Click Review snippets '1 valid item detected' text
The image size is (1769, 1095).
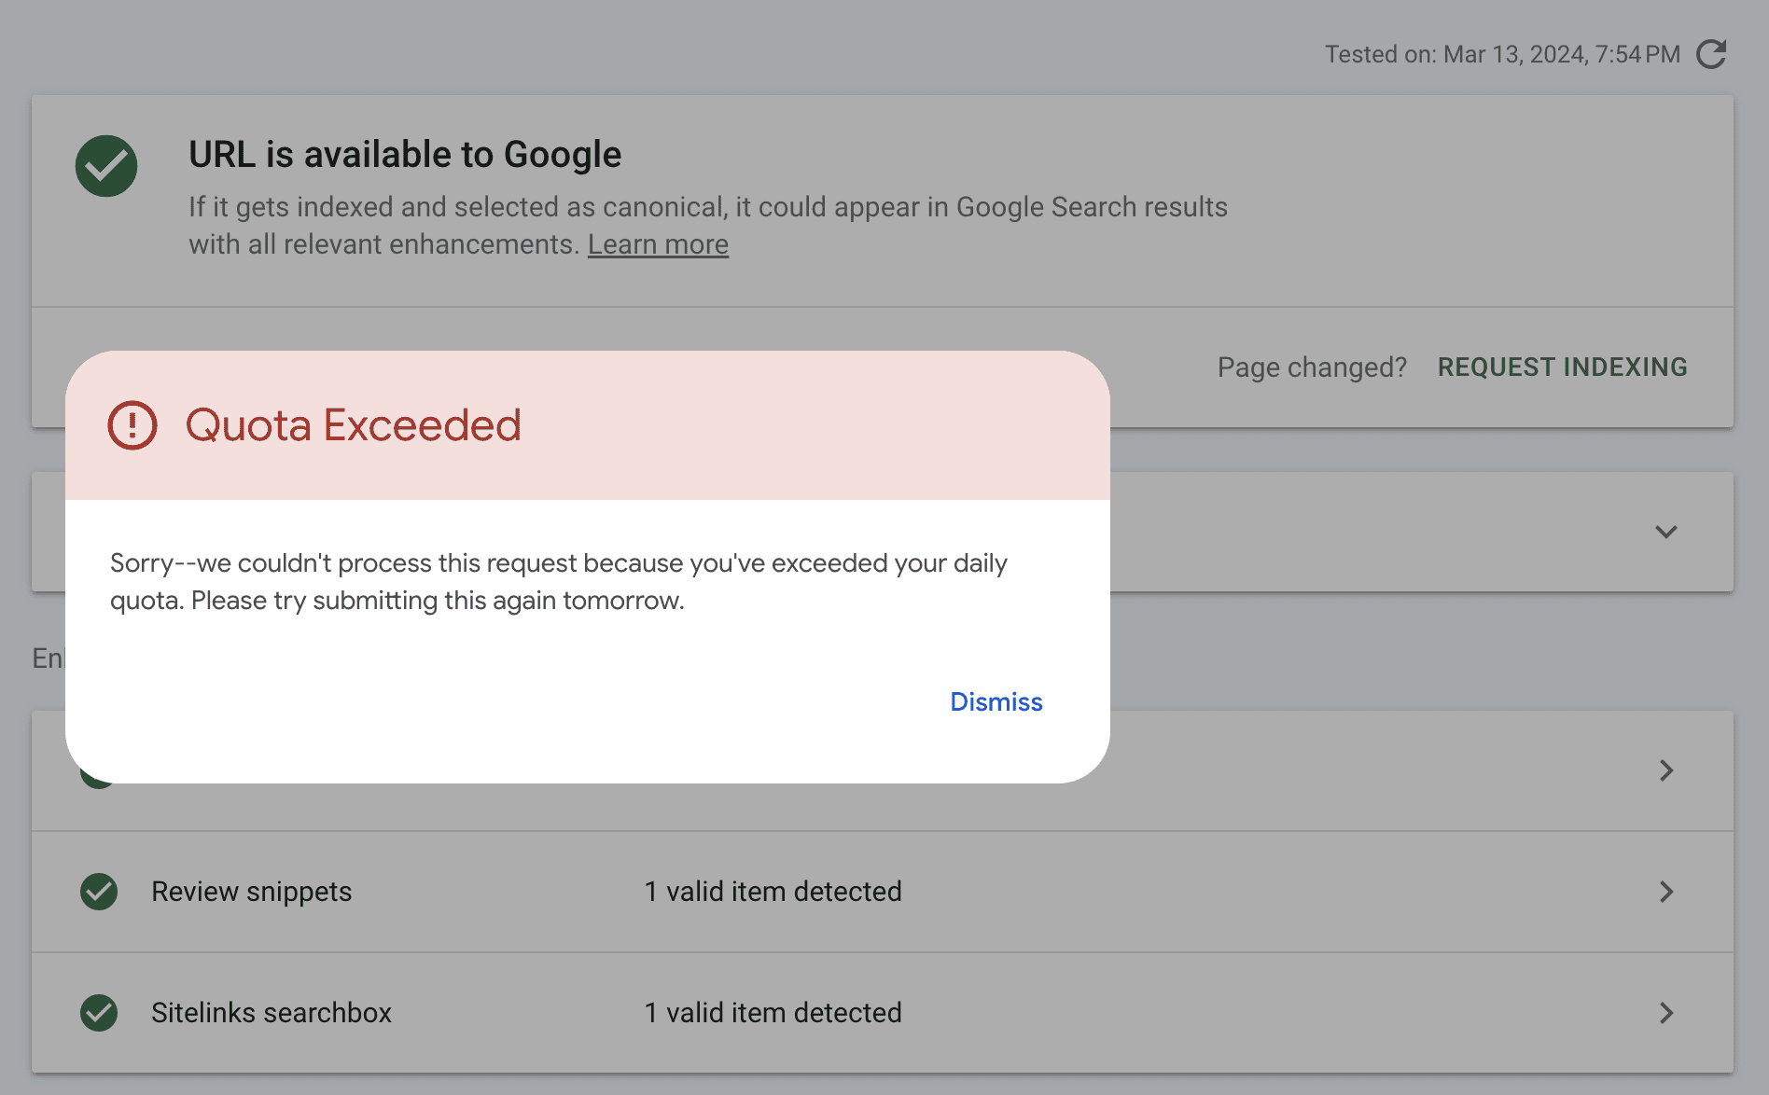point(773,892)
